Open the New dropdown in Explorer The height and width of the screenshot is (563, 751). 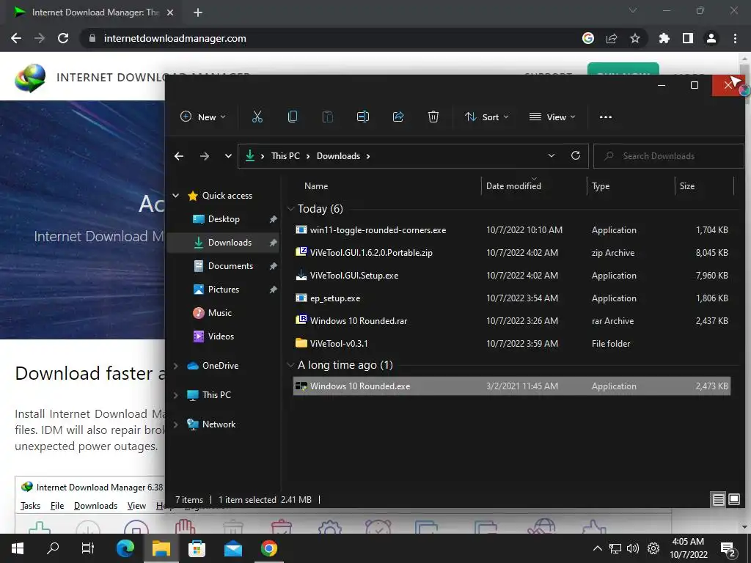tap(203, 117)
